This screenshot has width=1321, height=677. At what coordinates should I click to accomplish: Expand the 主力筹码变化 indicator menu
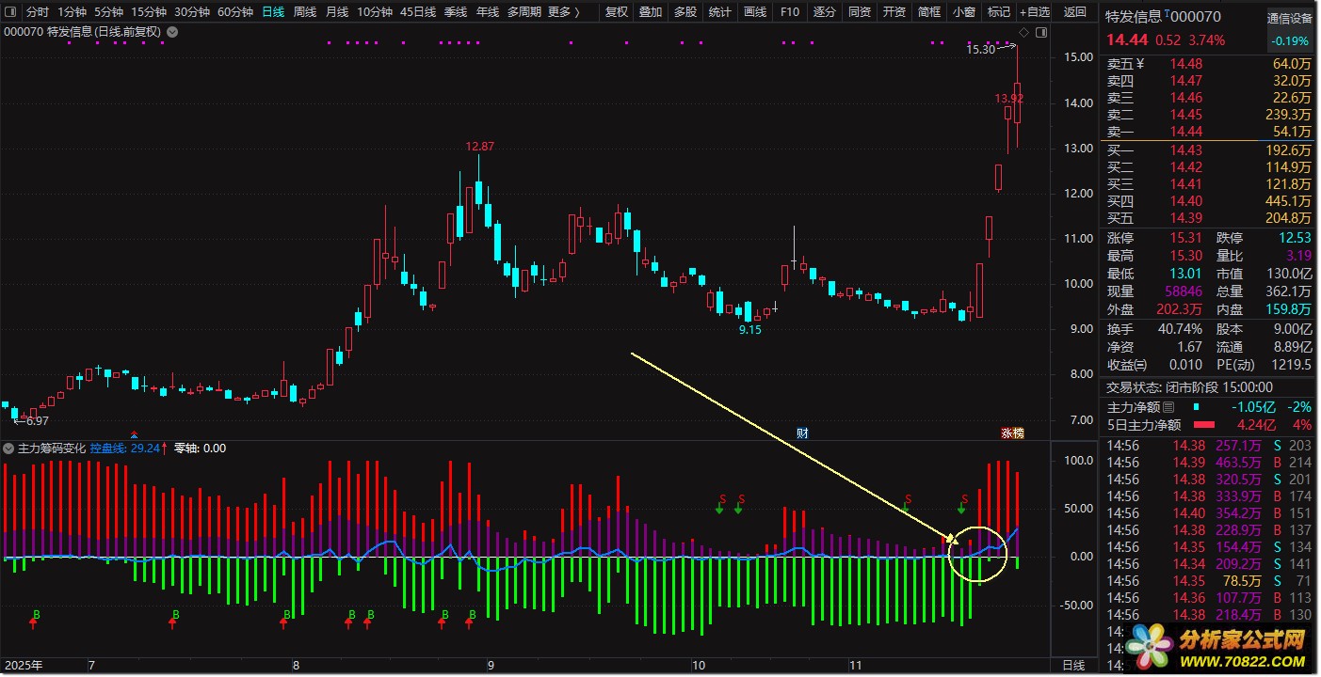(x=8, y=449)
